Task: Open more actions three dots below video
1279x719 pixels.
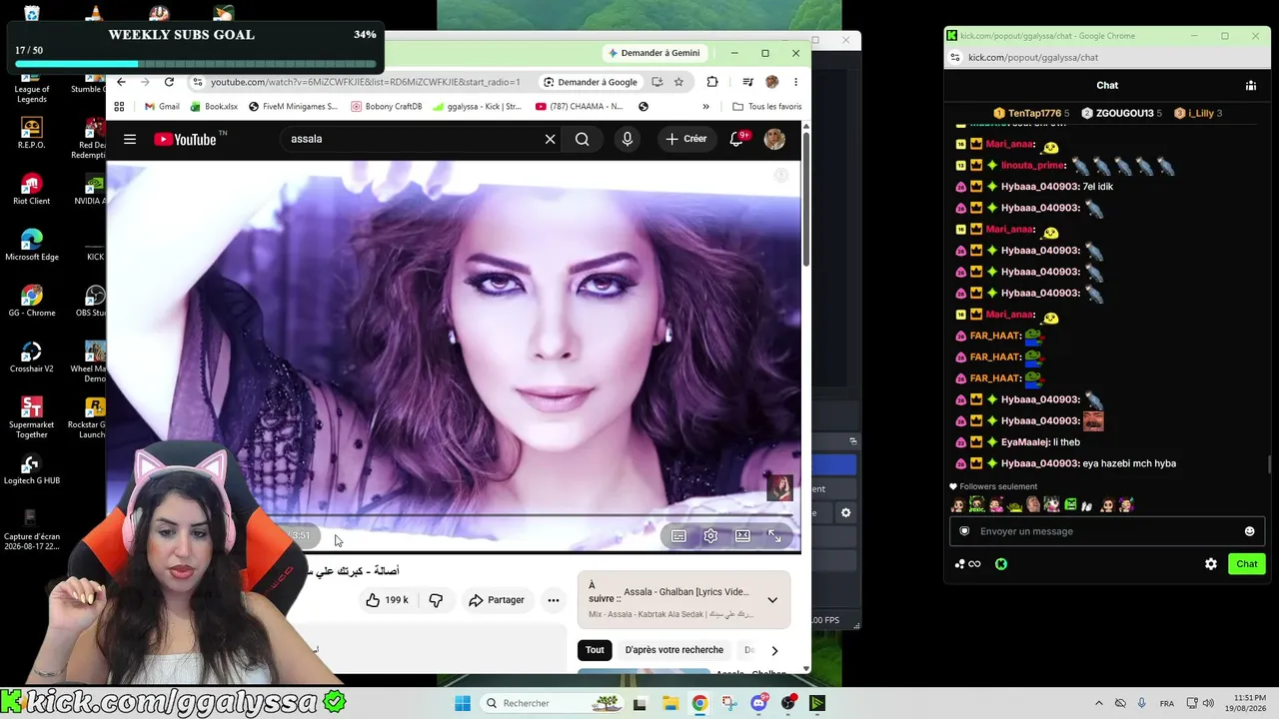Action: click(x=554, y=600)
